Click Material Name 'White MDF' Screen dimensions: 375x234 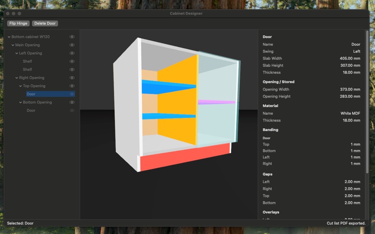point(350,113)
